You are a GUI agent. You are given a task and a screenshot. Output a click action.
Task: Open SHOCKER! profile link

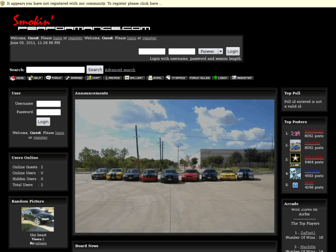tap(314, 157)
